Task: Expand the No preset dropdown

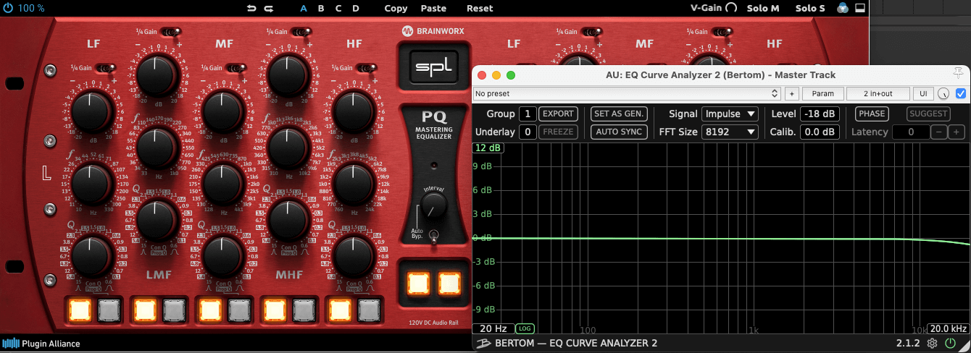Action: [626, 94]
